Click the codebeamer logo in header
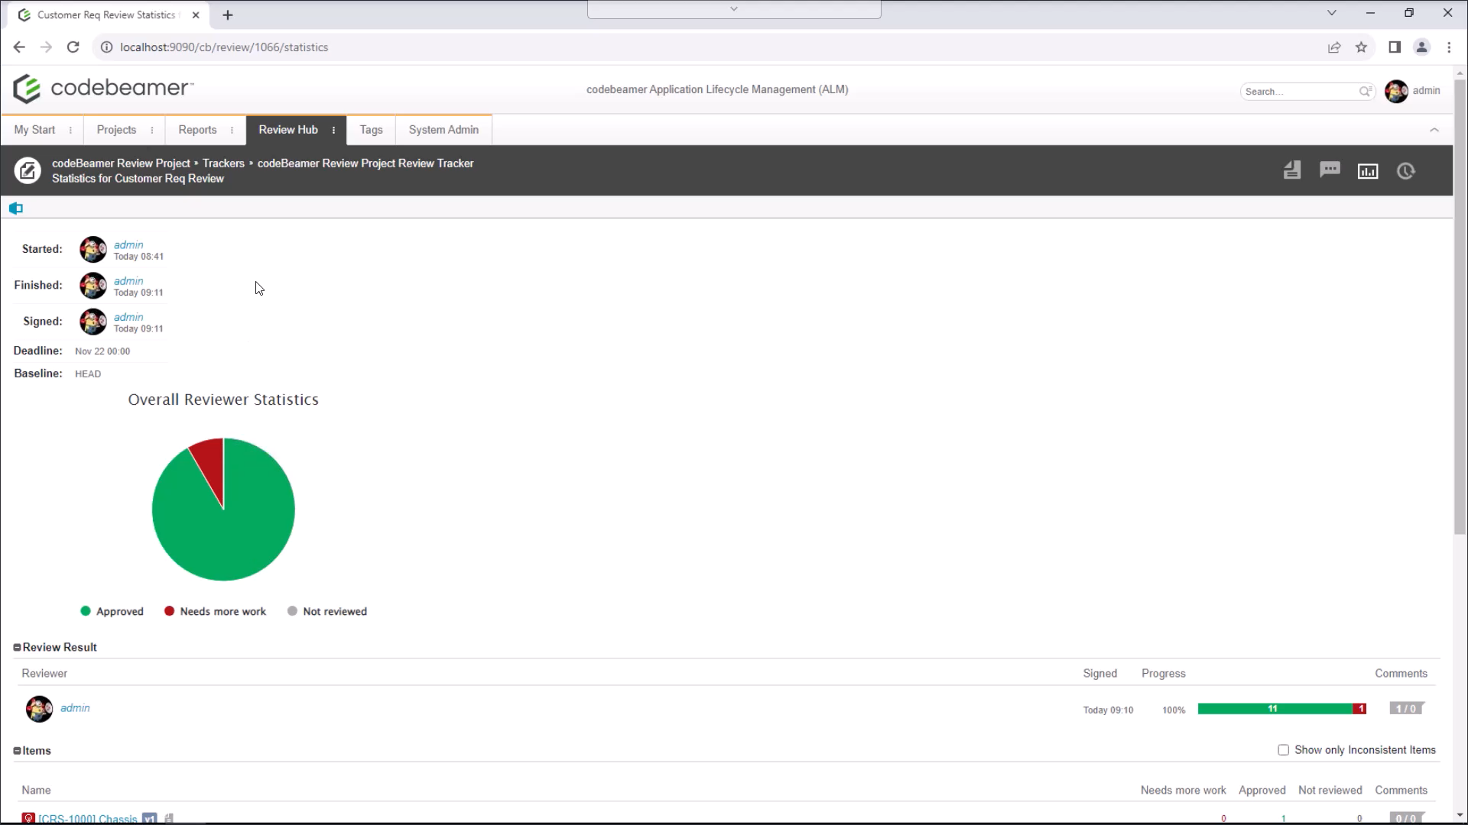Viewport: 1468px width, 825px height. coord(103,89)
